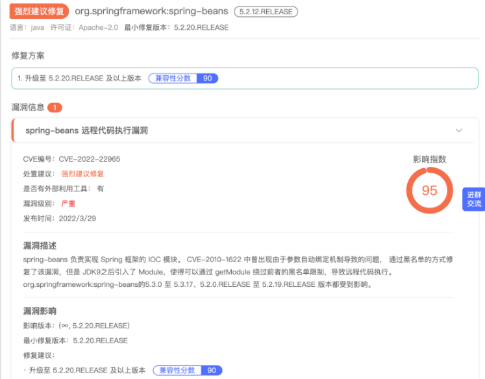
Task: Click the CVE-2022-22965 identifier
Action: pyautogui.click(x=90, y=159)
